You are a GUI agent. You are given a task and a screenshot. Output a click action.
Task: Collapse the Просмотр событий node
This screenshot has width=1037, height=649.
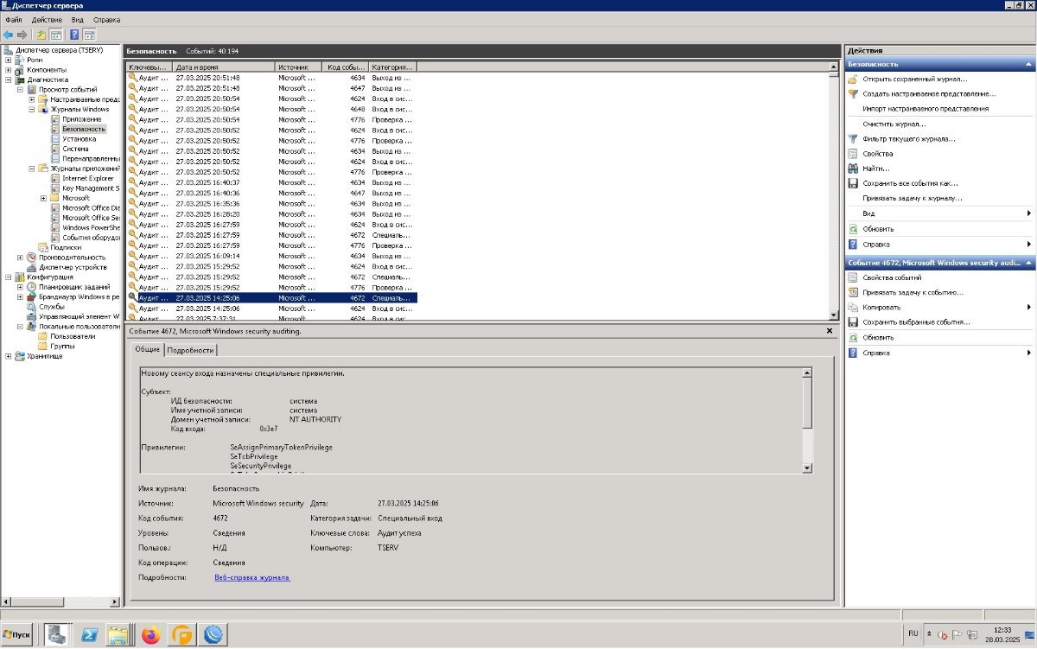pos(20,89)
